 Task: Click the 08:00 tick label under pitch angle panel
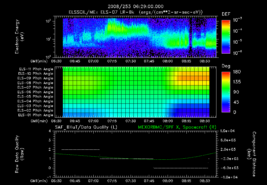click(168, 121)
